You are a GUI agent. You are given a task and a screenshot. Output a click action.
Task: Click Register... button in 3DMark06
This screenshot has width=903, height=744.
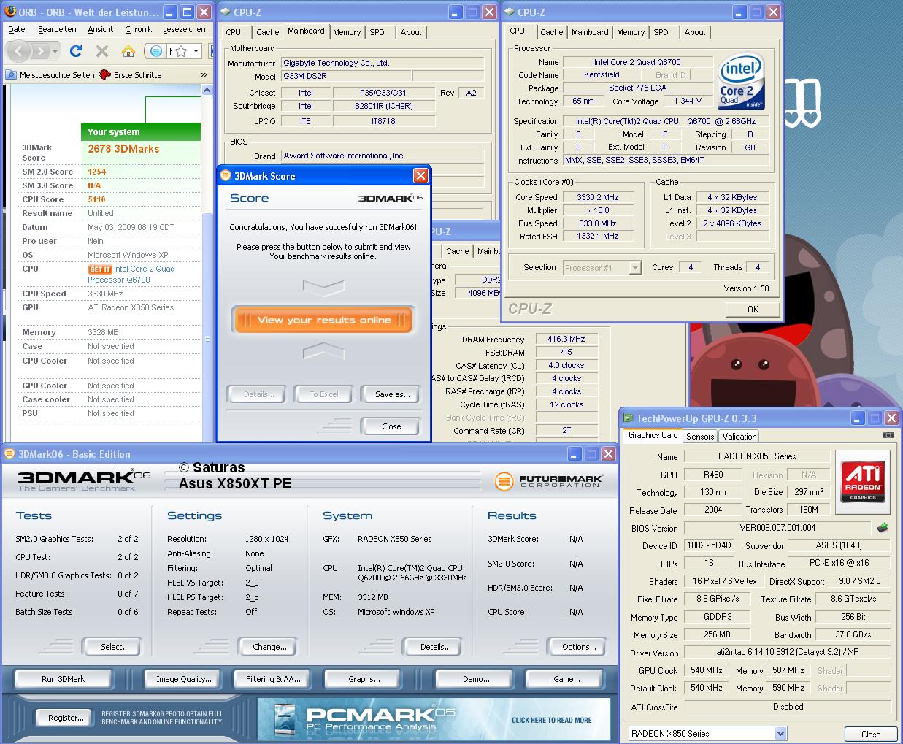tap(65, 718)
